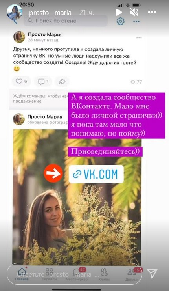Open story options three-dot menu
169x291 pixels.
point(152,13)
